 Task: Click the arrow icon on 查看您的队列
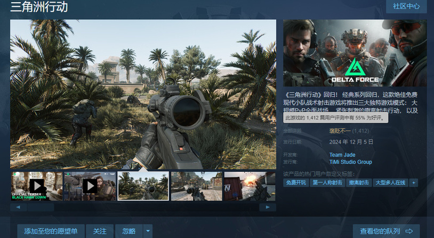(409, 231)
